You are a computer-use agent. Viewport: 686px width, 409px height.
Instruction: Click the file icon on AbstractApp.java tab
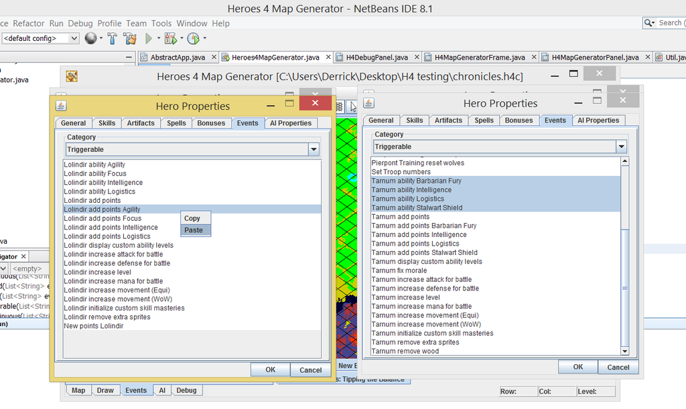[x=143, y=58]
